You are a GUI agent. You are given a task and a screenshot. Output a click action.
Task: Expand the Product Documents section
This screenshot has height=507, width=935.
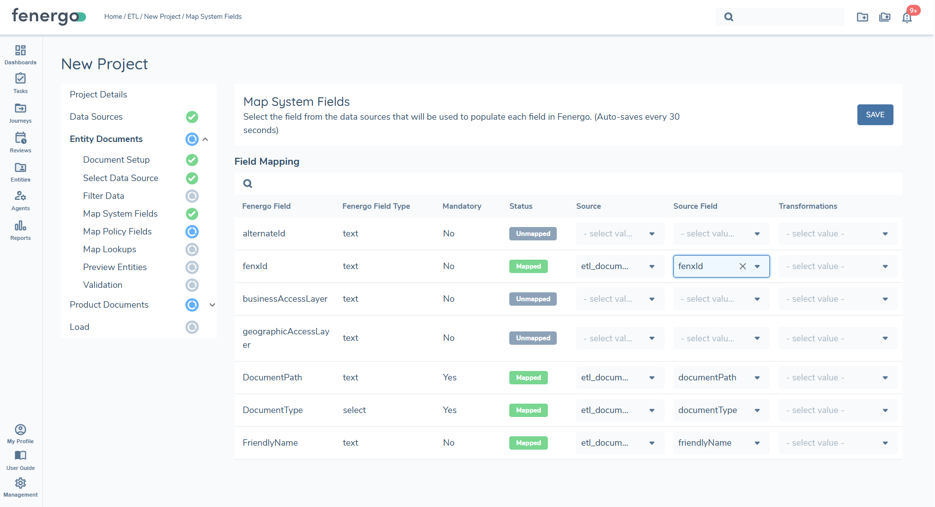(212, 305)
